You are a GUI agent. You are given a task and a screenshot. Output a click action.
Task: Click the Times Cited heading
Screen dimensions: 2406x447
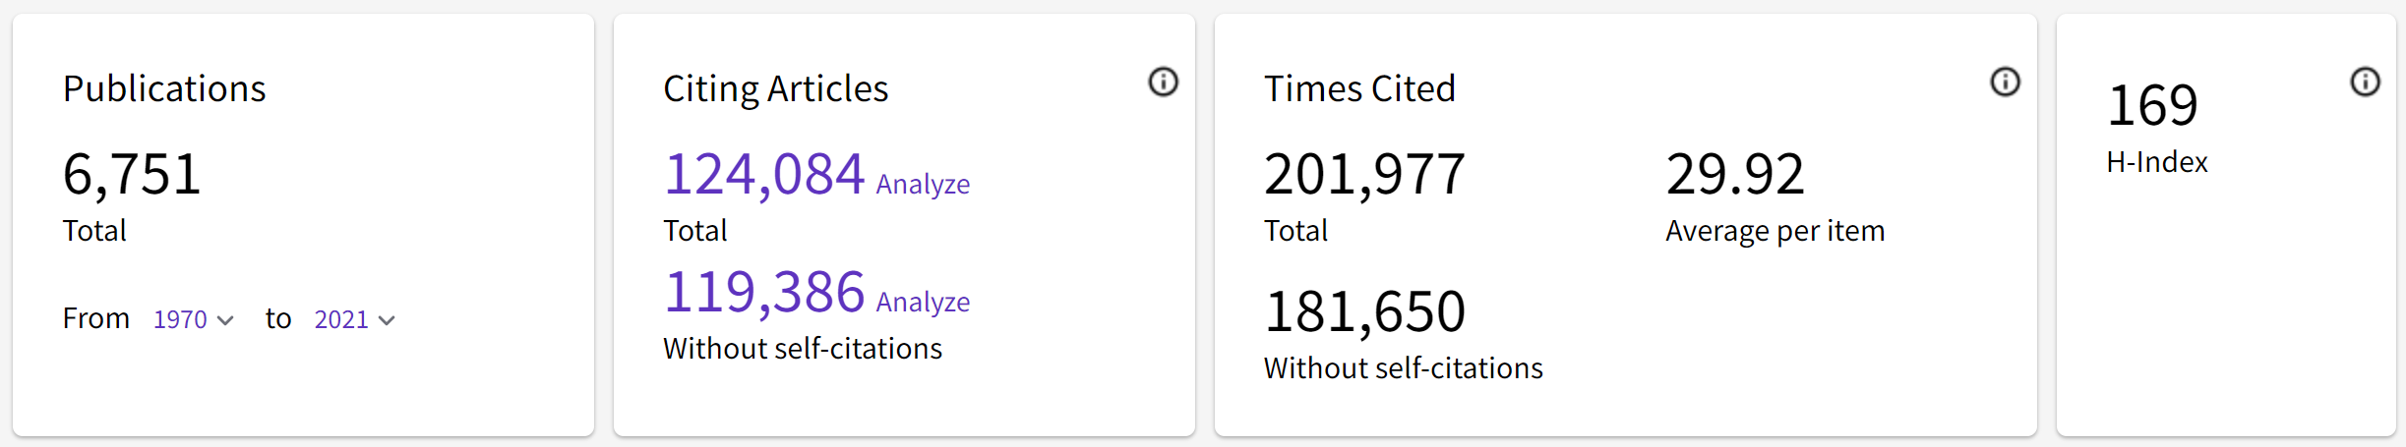click(x=1359, y=88)
